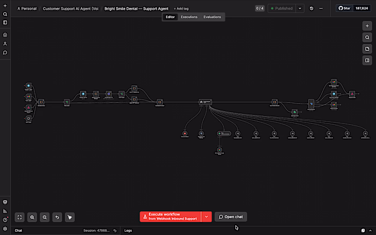Open the canvas node search button
The image size is (376, 235).
[367, 38]
